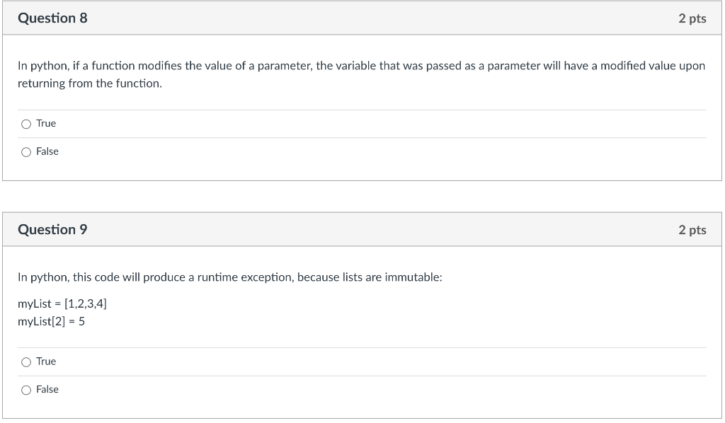725x423 pixels.
Task: Select the False radio button for Question 8
Action: (x=26, y=152)
